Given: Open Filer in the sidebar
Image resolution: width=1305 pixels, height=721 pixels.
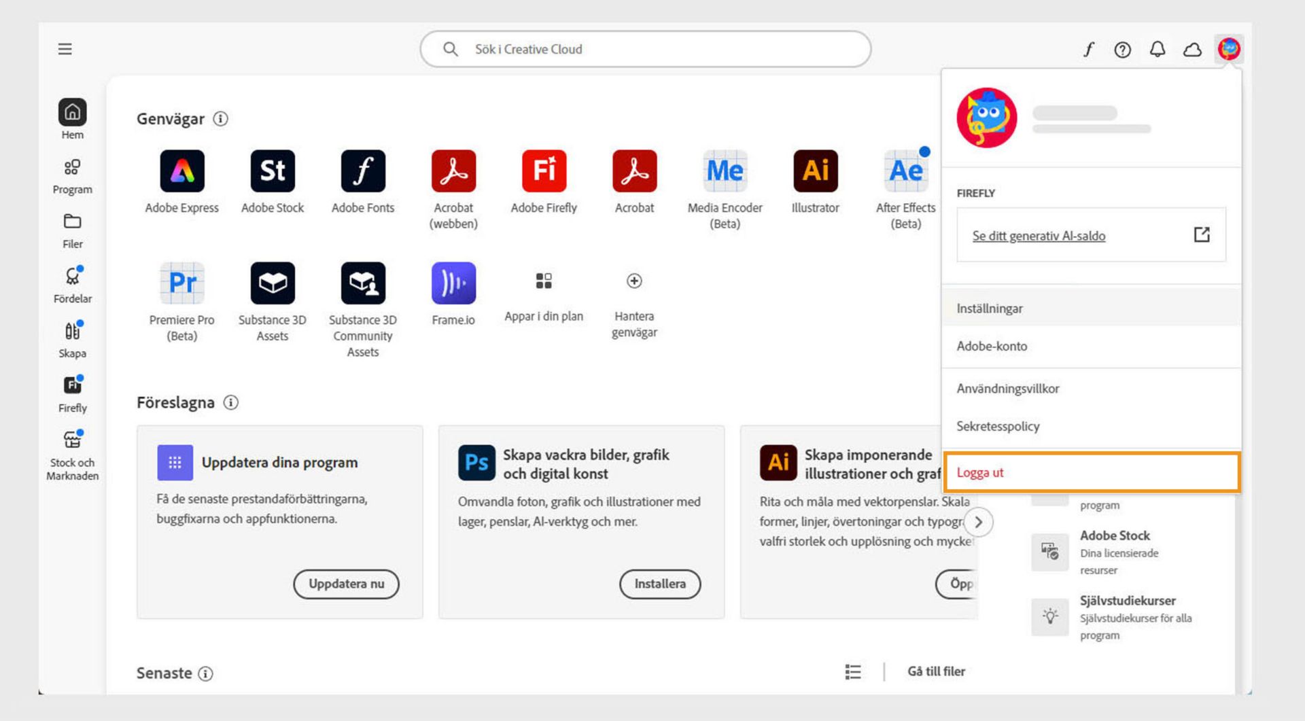Looking at the screenshot, I should click(72, 230).
